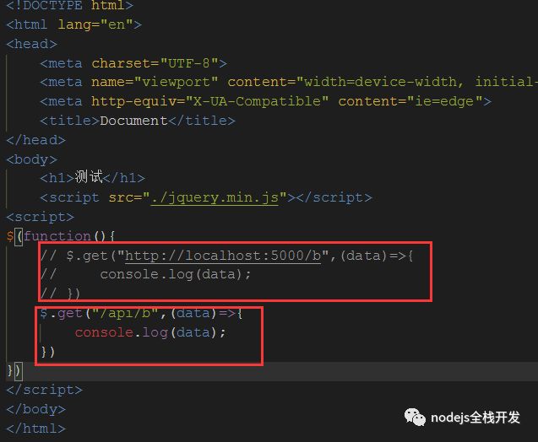Click the $(function(){ line
This screenshot has width=538, height=442.
(61, 236)
